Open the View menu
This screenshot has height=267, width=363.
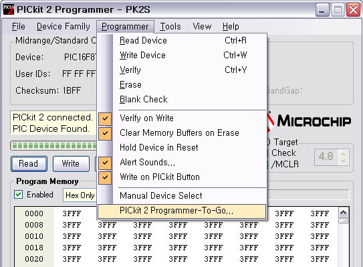click(x=202, y=26)
